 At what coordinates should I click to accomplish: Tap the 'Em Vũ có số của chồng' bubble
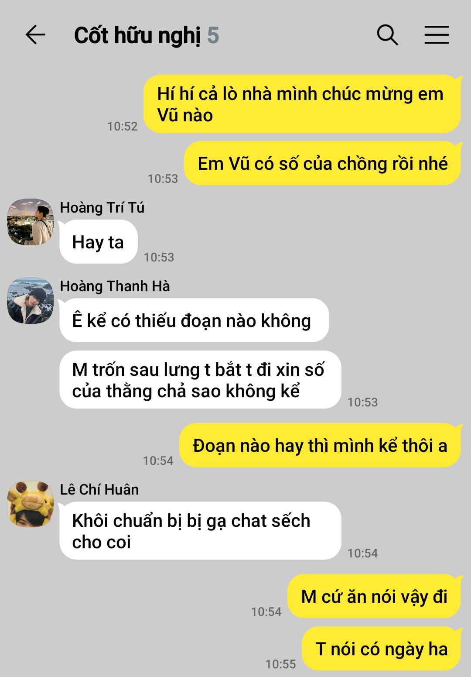pyautogui.click(x=322, y=163)
